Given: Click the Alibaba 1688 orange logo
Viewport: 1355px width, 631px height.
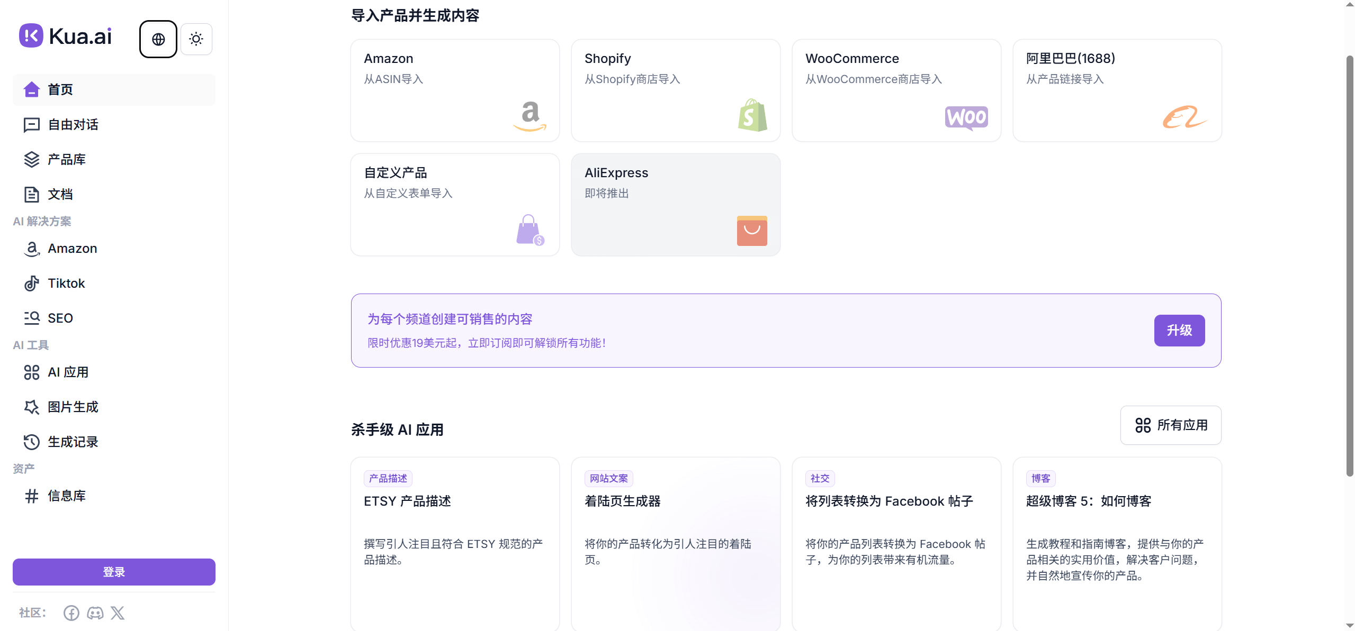Looking at the screenshot, I should [x=1185, y=117].
